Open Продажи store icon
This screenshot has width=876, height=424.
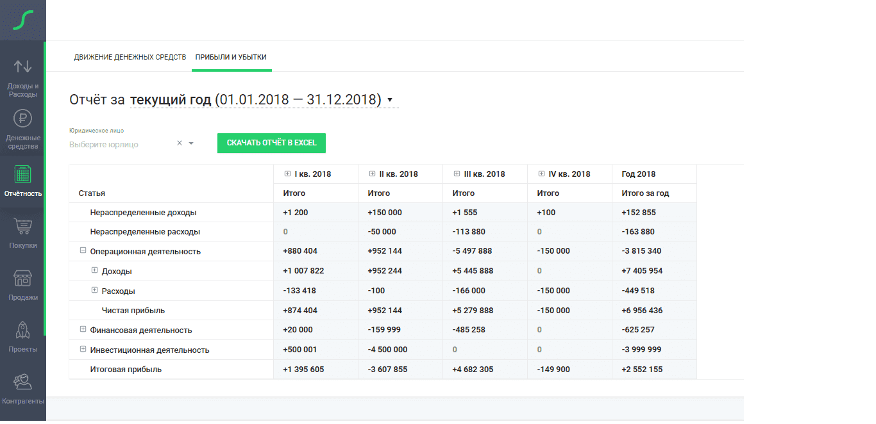(x=22, y=278)
